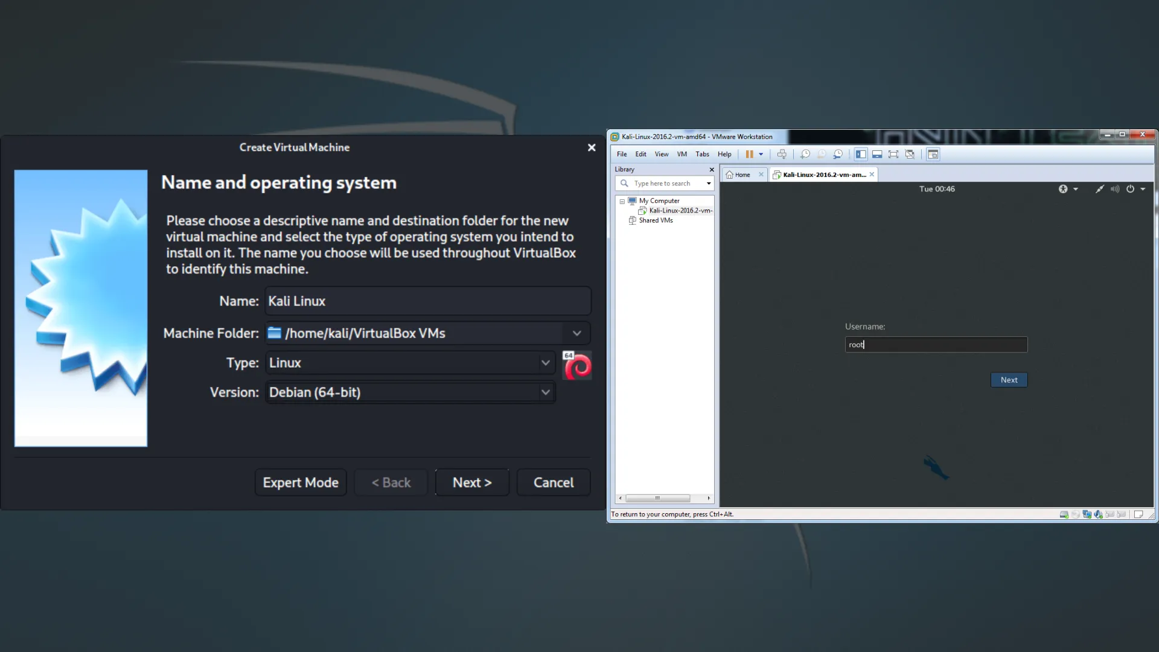Click the Username input field
Viewport: 1159px width, 652px height.
coord(936,345)
